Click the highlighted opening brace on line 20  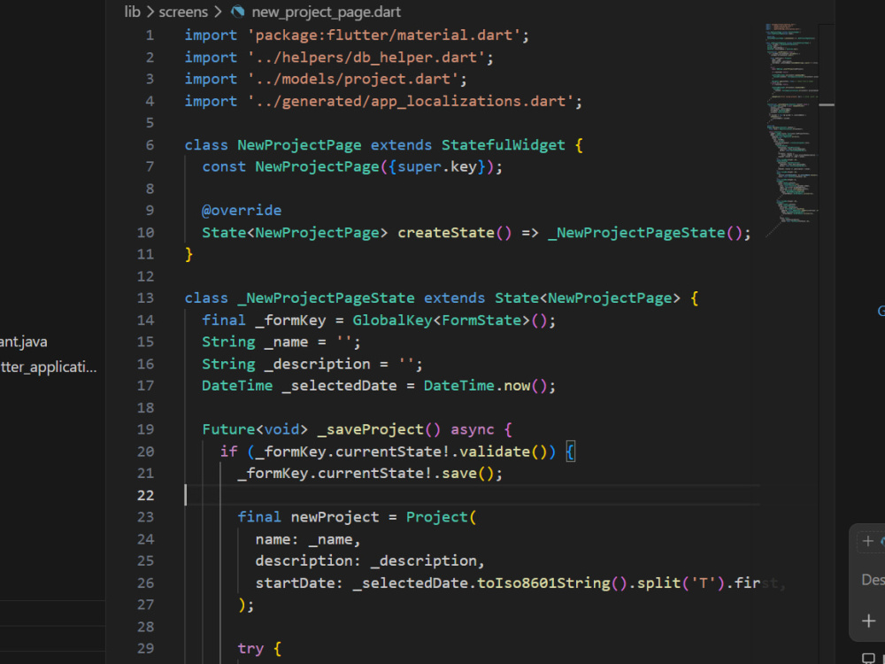pos(570,452)
